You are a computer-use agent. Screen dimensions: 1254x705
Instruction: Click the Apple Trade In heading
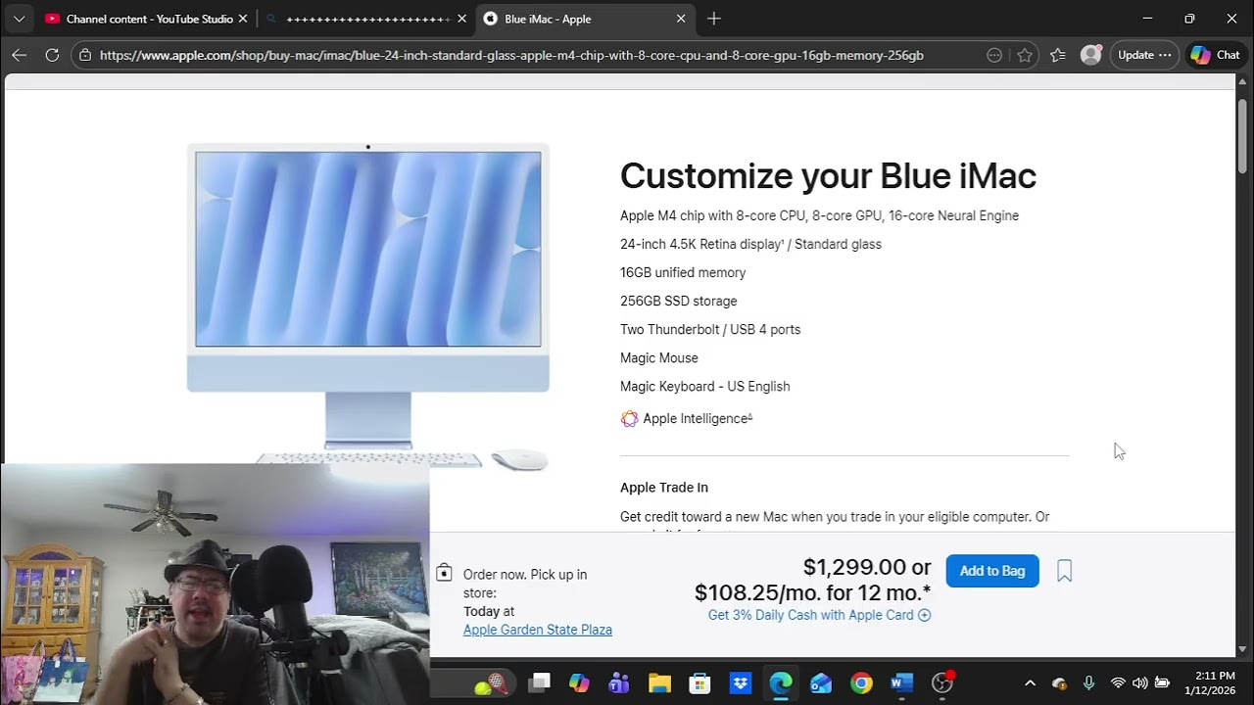click(x=664, y=488)
